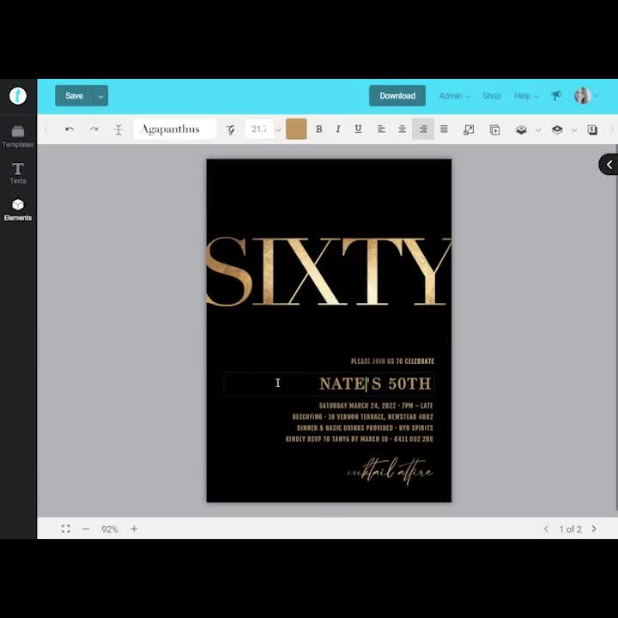Go to the previous page
The width and height of the screenshot is (618, 618).
coord(546,529)
